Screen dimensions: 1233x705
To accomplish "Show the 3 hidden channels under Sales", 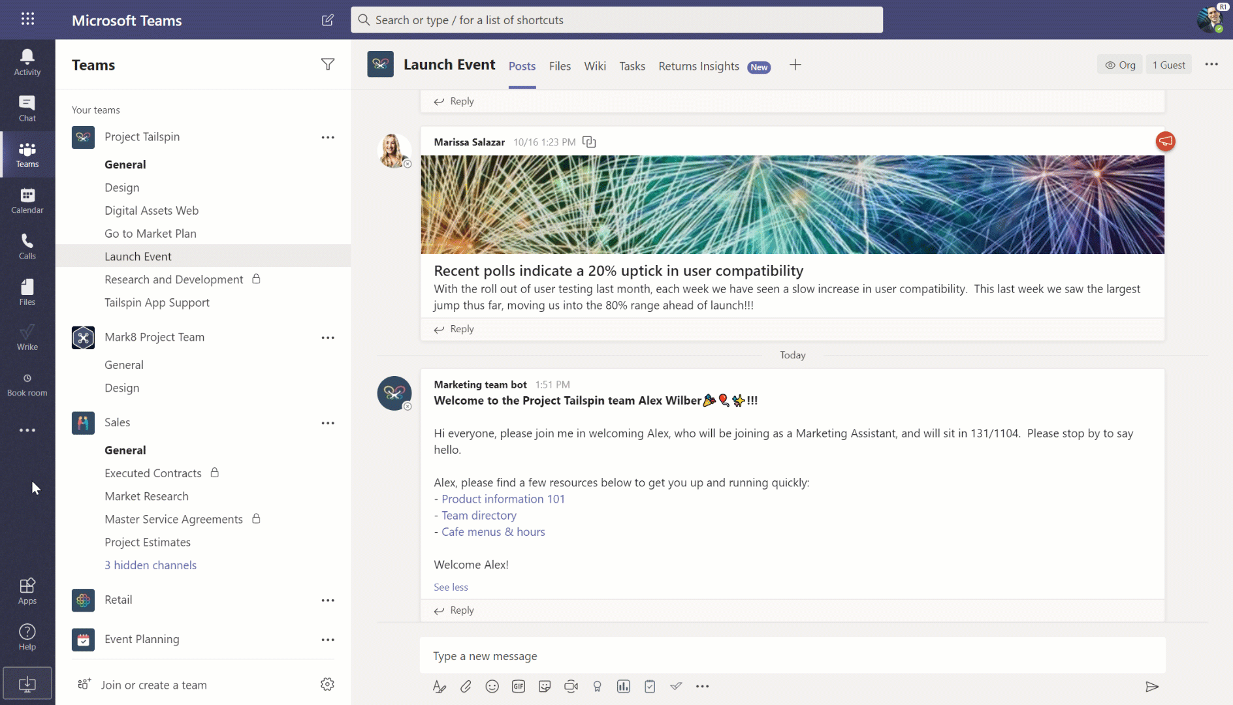I will (x=150, y=565).
